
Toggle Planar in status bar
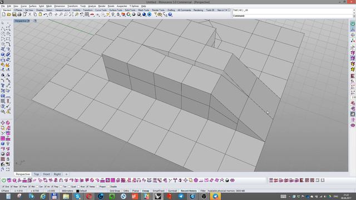(136, 191)
